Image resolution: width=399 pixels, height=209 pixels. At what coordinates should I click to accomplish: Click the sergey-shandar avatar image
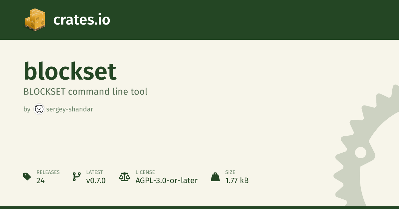pyautogui.click(x=39, y=109)
